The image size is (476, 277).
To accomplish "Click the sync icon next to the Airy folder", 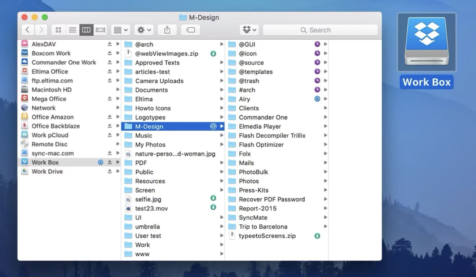I will point(317,99).
